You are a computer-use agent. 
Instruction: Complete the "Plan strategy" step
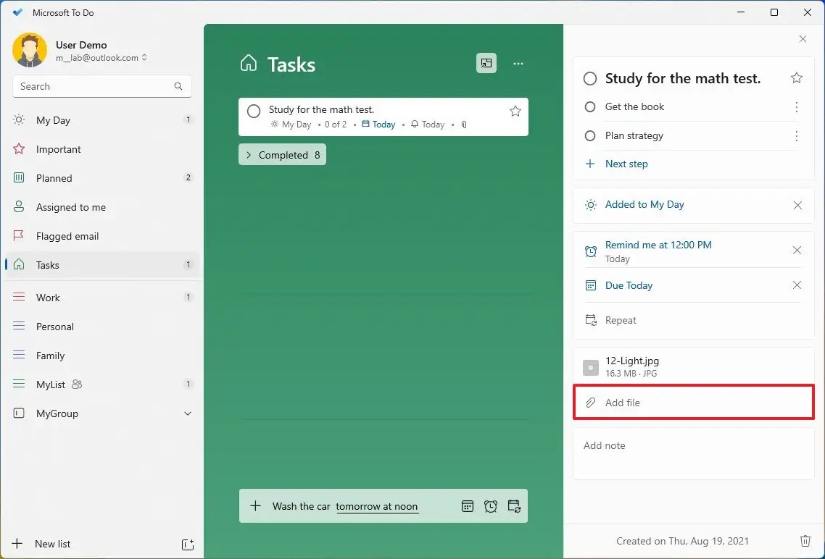[x=589, y=135]
